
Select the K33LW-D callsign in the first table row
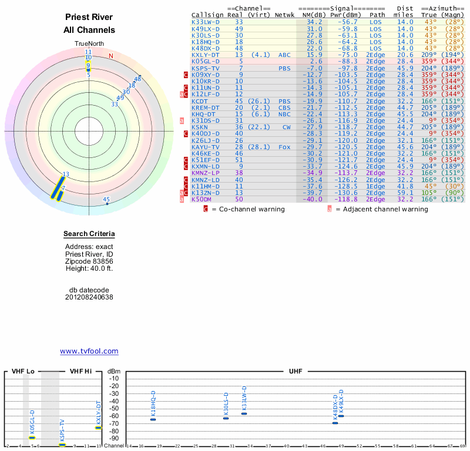point(206,22)
